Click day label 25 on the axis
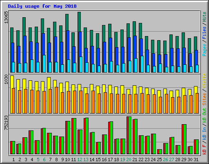This screenshot has width=209, height=164. 159,159
